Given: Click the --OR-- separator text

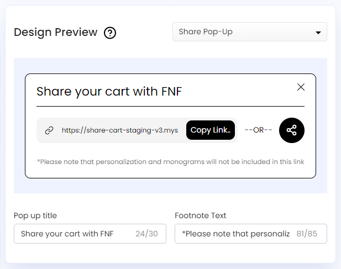Looking at the screenshot, I should click(258, 130).
